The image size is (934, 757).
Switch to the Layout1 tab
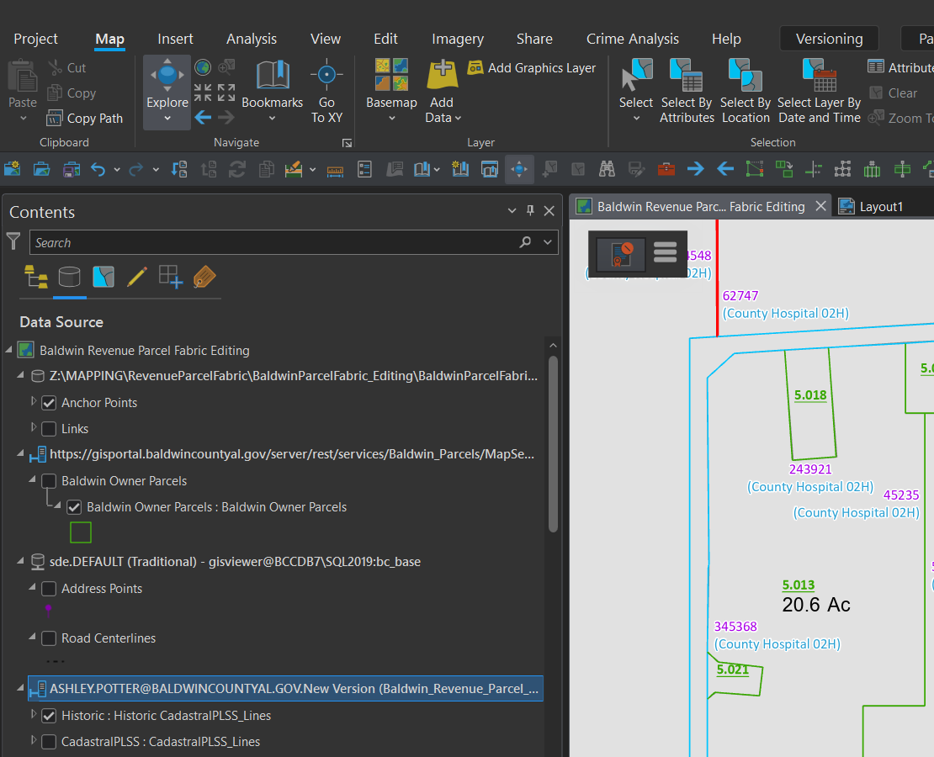[881, 204]
